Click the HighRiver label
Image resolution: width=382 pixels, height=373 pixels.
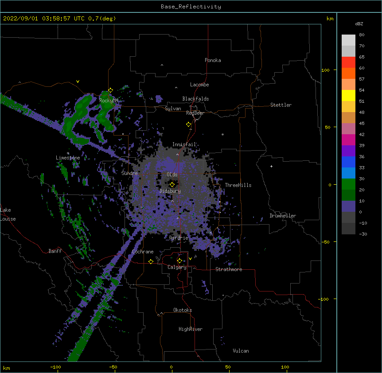point(191,329)
